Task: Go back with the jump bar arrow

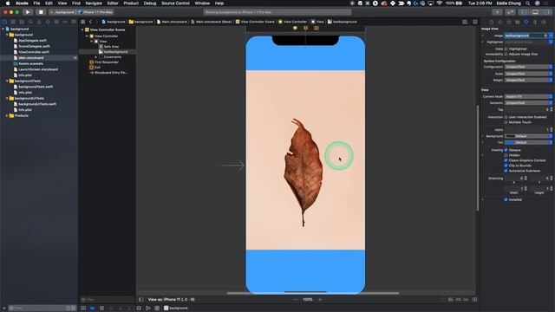Action: point(90,22)
